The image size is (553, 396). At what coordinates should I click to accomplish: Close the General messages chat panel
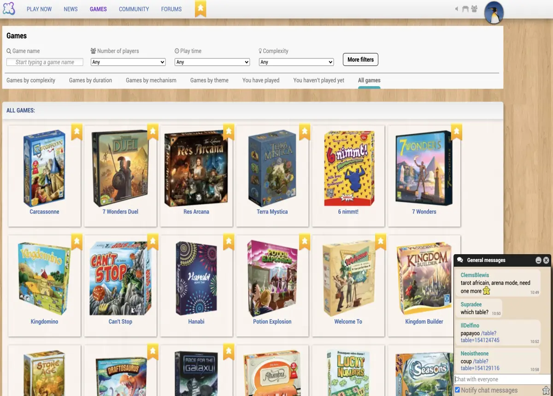point(546,260)
